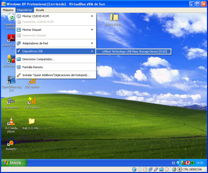Viewport: 208px width, 173px height.
Task: Open the Máquina menu
Action: tap(8, 10)
